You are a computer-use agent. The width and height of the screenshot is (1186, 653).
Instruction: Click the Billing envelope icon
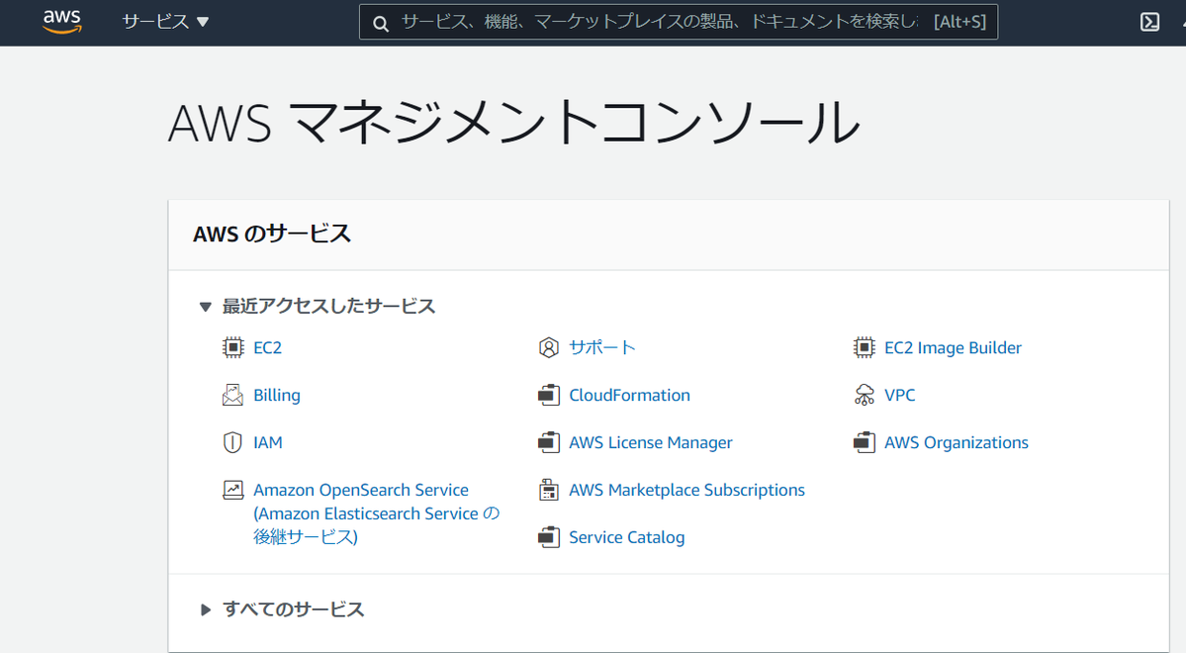tap(232, 395)
